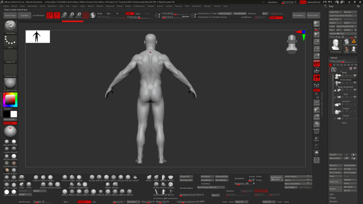This screenshot has height=204, width=363.
Task: Expand the Subtool palette header
Action: 334,57
